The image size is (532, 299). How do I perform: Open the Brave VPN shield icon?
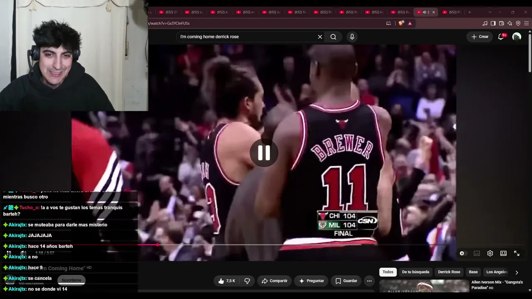pyautogui.click(x=518, y=23)
